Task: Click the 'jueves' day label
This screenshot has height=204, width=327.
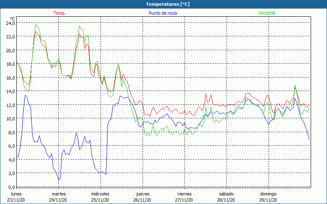Action: 143,194
